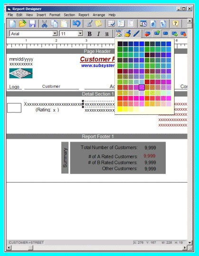Toggle Underline formatting
This screenshot has width=199, height=256.
click(x=107, y=34)
